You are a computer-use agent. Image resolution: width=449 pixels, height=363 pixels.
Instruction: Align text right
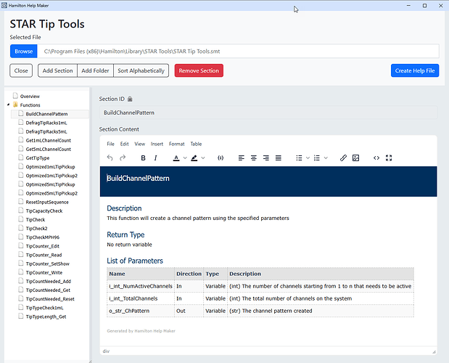click(x=266, y=158)
